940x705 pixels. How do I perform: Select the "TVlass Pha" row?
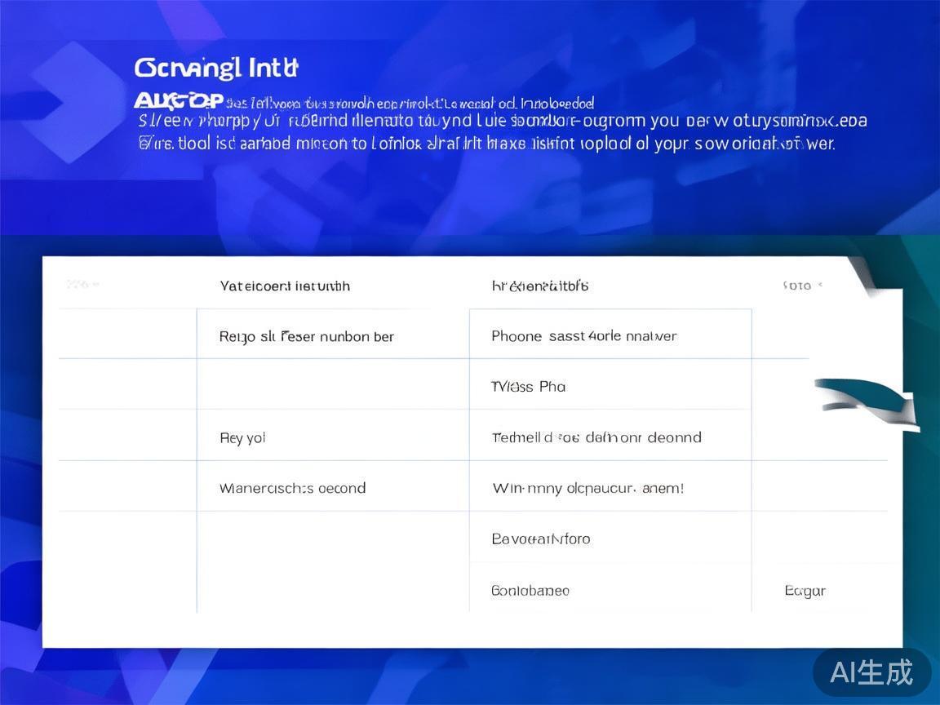pos(529,387)
